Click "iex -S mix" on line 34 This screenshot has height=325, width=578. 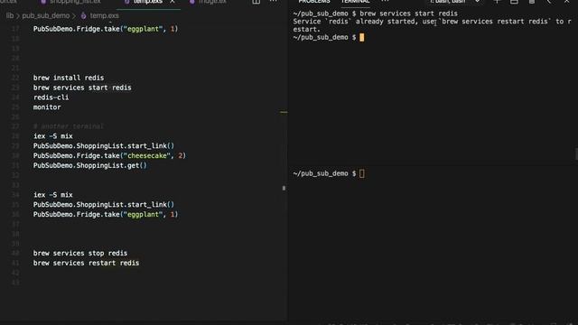pyautogui.click(x=53, y=195)
